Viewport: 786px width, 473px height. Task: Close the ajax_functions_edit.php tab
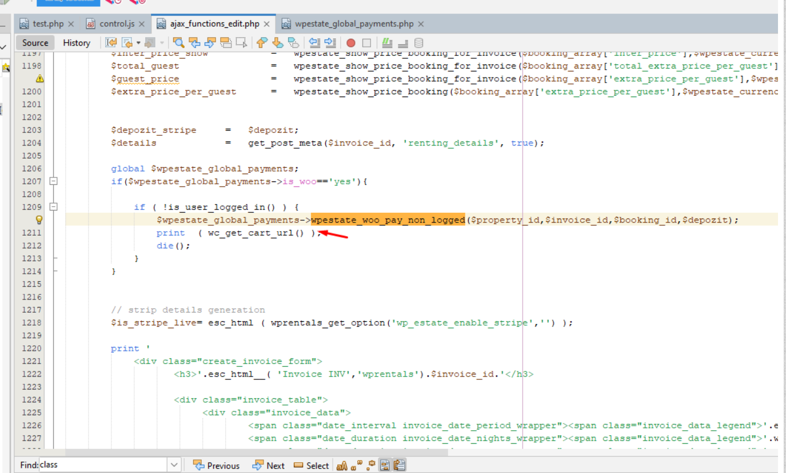tap(266, 24)
